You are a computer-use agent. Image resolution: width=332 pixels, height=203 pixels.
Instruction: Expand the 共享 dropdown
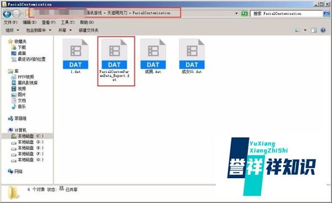(65, 30)
